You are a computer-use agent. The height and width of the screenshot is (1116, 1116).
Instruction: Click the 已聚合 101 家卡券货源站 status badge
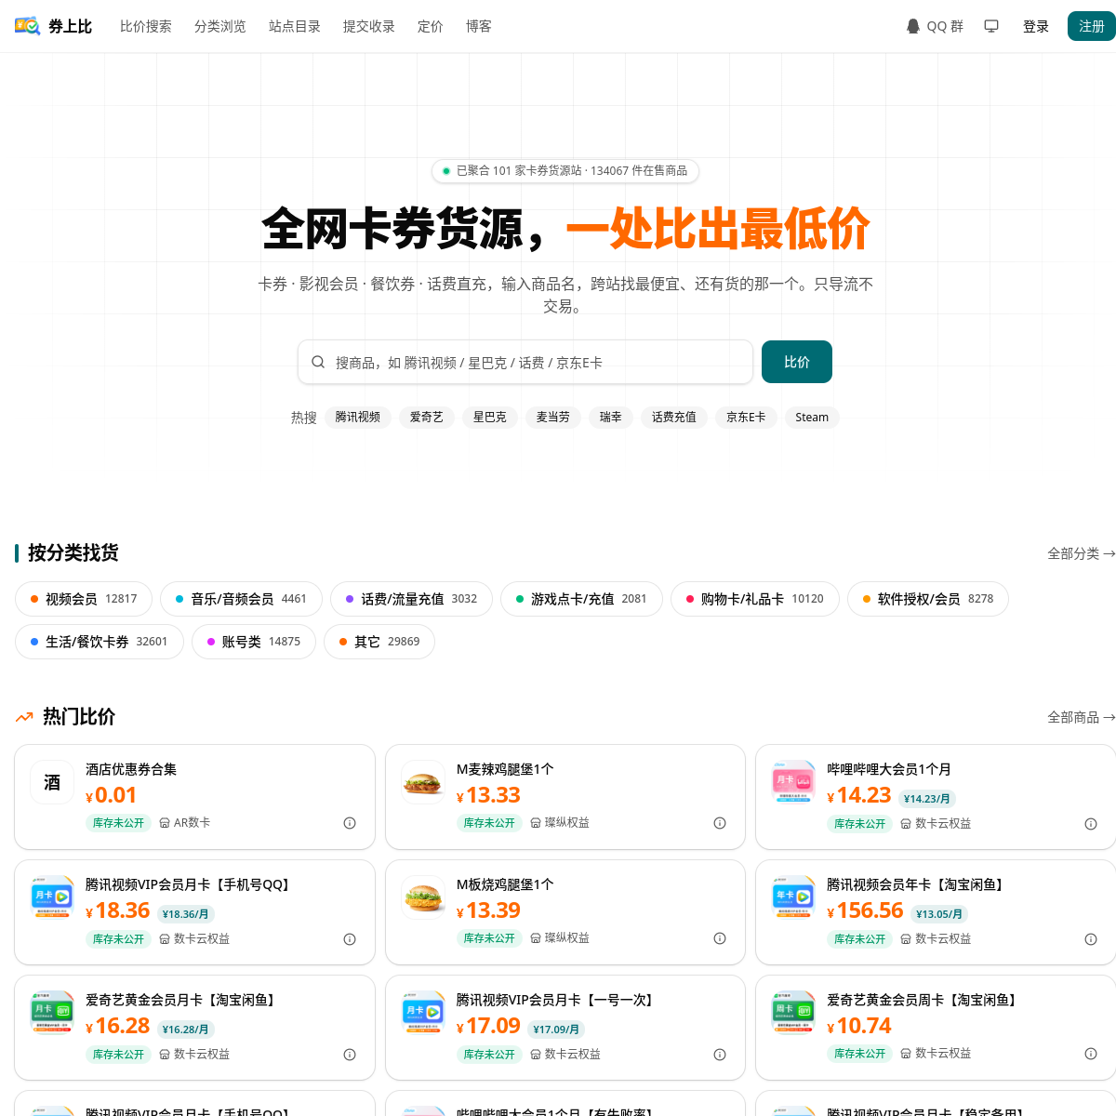[565, 171]
